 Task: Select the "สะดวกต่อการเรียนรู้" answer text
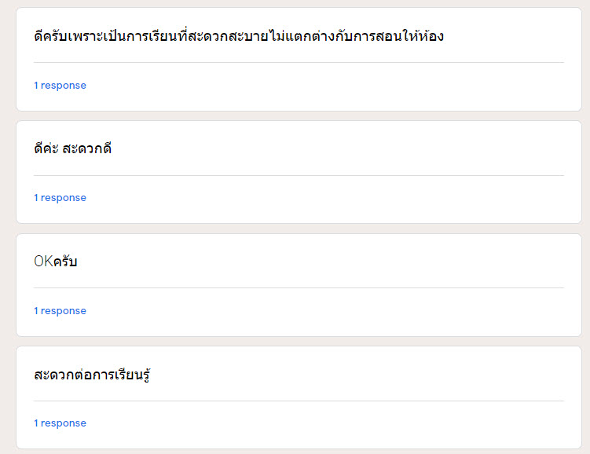92,375
